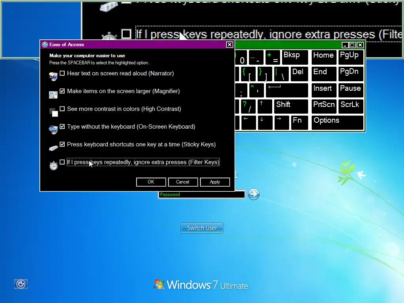This screenshot has width=404, height=303.
Task: Open the Ease of Access button on login screen
Action: pos(21,284)
